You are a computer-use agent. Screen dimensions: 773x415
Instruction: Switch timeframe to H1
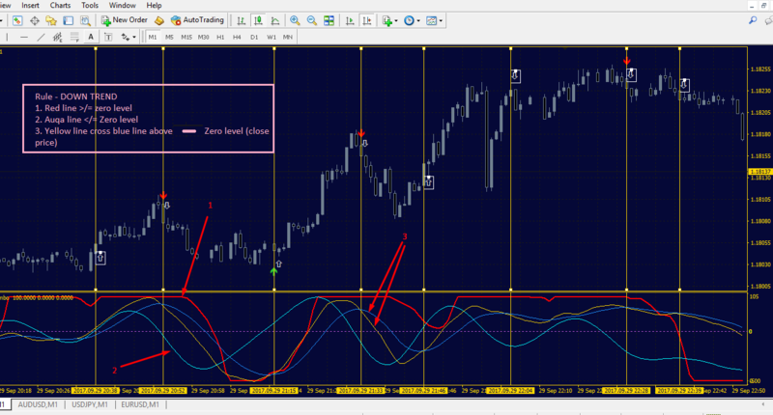[x=220, y=37]
